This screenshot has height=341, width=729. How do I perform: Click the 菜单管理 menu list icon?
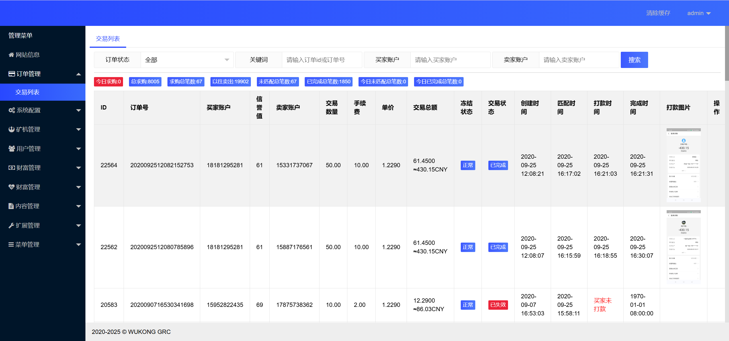(x=11, y=244)
